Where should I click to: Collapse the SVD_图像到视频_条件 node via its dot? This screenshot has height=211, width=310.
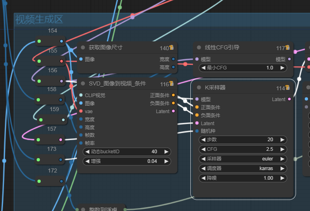83,83
